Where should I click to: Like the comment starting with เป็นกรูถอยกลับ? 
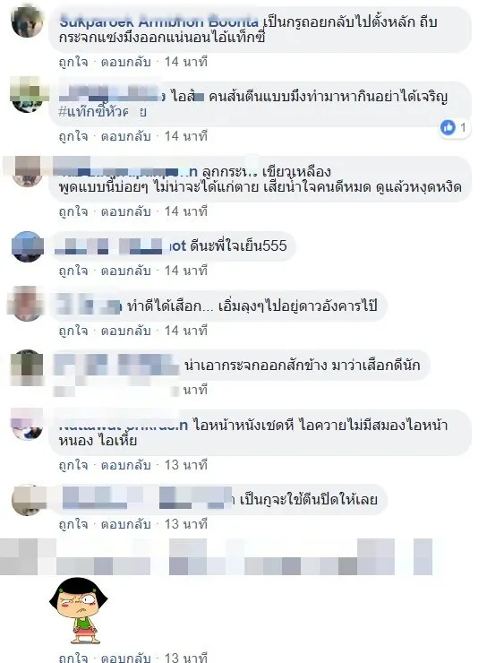pyautogui.click(x=73, y=62)
